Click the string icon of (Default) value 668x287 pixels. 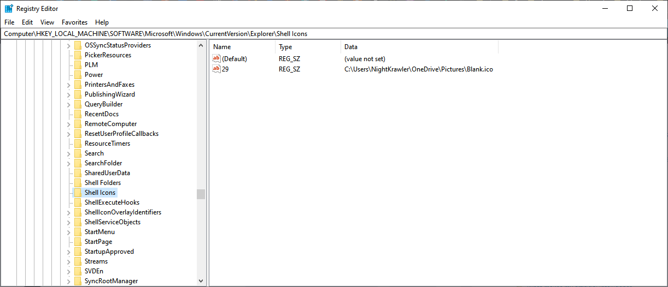pyautogui.click(x=216, y=58)
